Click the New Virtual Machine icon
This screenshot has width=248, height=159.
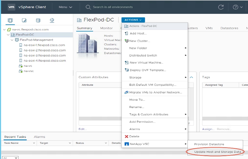click(127, 62)
